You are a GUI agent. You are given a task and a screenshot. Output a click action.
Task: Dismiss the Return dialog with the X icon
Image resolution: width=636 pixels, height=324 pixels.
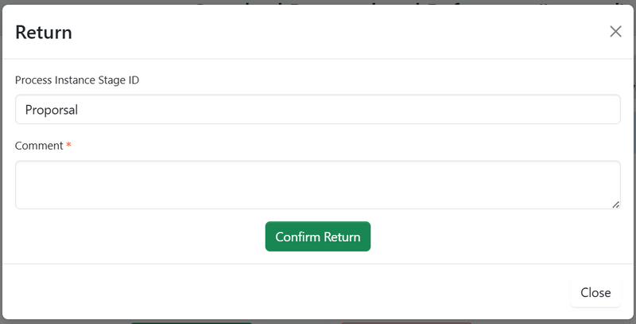(x=615, y=32)
